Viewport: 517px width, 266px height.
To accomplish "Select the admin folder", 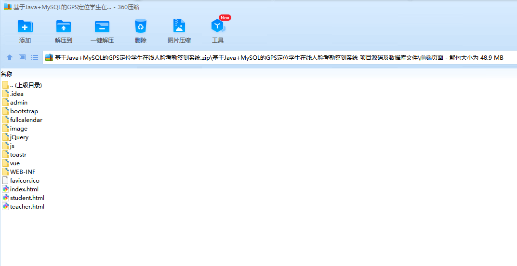I will (x=15, y=103).
